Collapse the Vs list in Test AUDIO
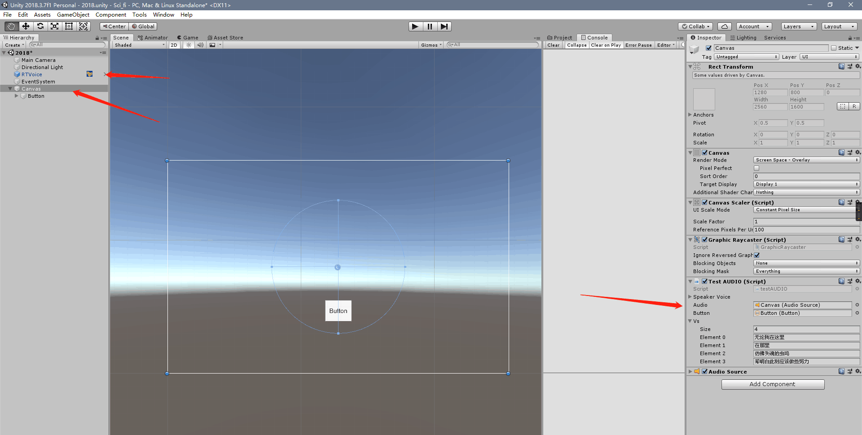Viewport: 862px width, 435px height. coord(690,321)
